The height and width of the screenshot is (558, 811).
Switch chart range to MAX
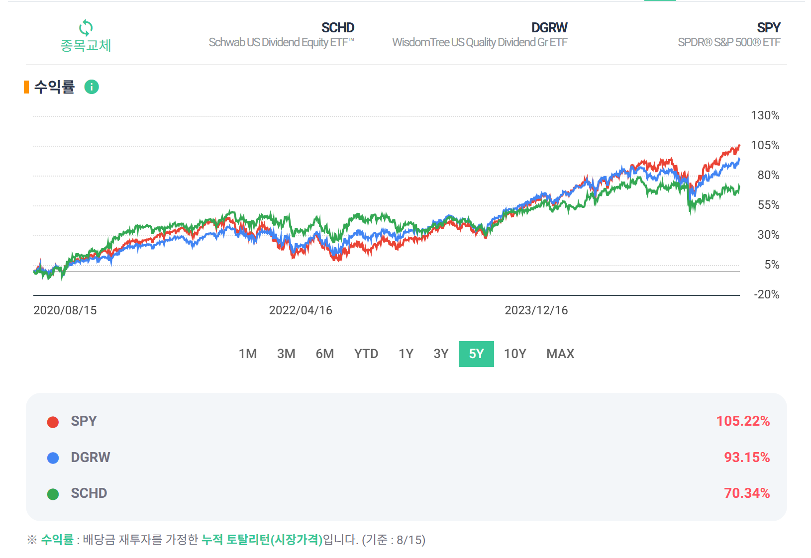click(x=560, y=354)
